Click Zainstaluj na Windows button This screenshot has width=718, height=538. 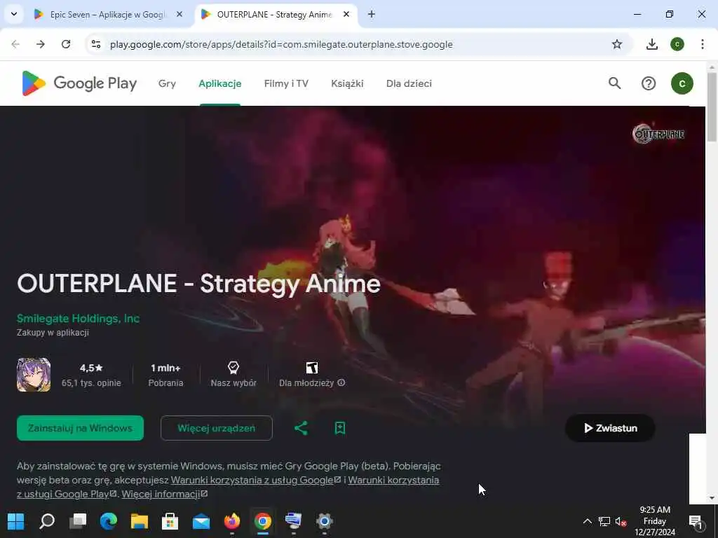(80, 428)
